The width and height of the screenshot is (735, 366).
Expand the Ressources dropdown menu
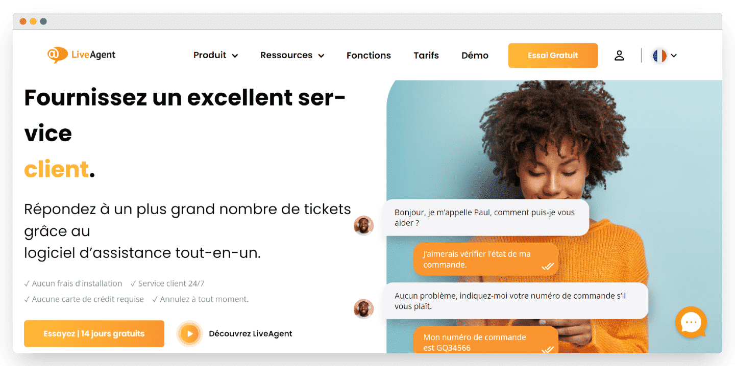tap(292, 56)
